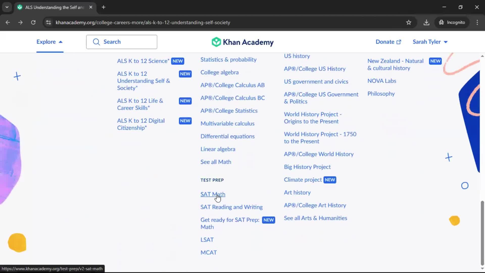485x273 pixels.
Task: Open the LSAT test prep link
Action: click(x=207, y=240)
